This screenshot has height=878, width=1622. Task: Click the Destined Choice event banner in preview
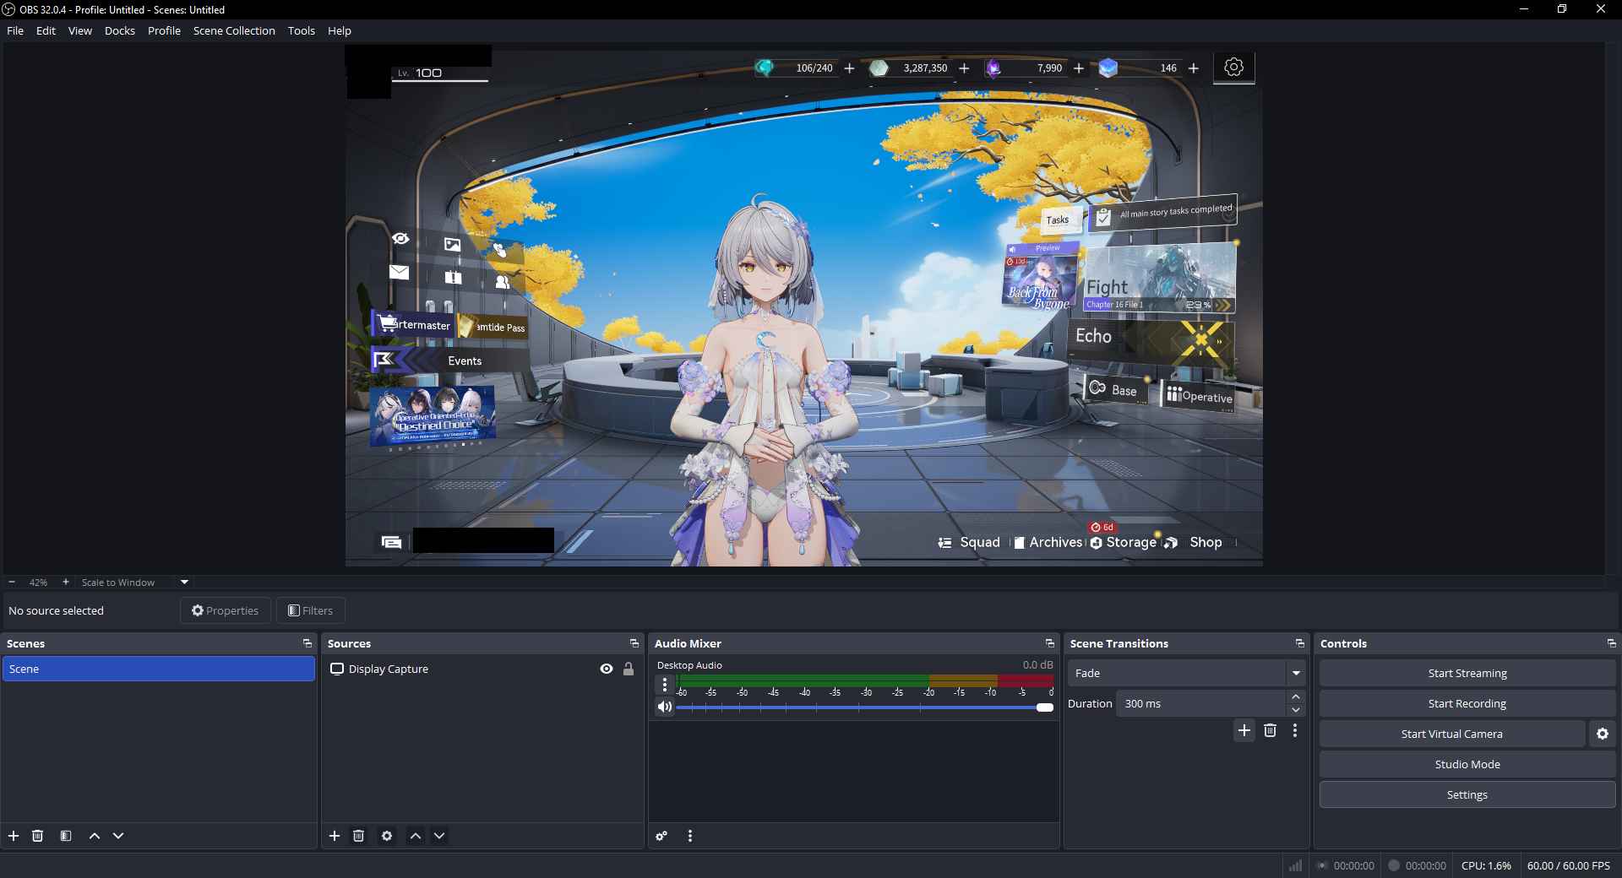coord(433,415)
